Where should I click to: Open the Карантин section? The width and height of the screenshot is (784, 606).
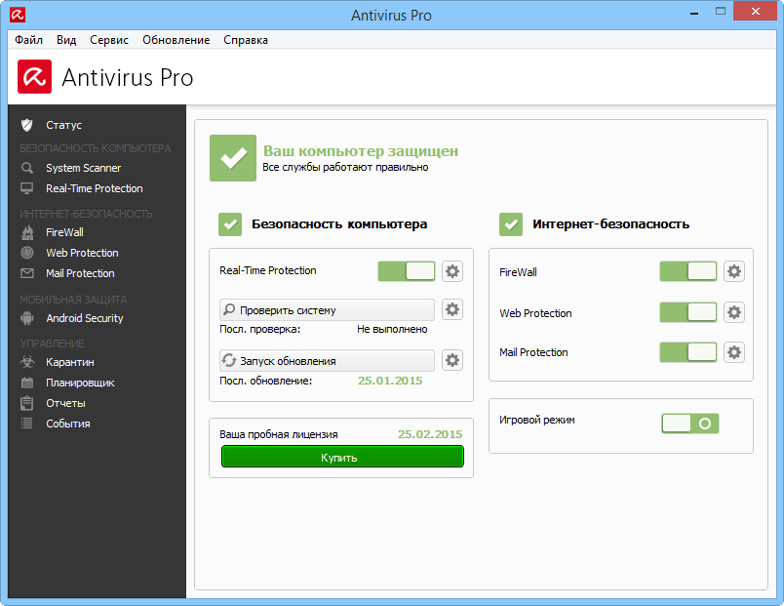tap(71, 361)
